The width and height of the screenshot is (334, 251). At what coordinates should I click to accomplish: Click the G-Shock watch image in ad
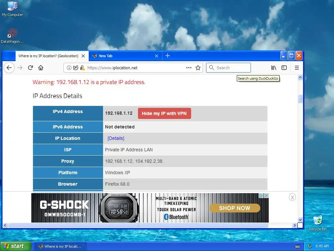(x=119, y=208)
